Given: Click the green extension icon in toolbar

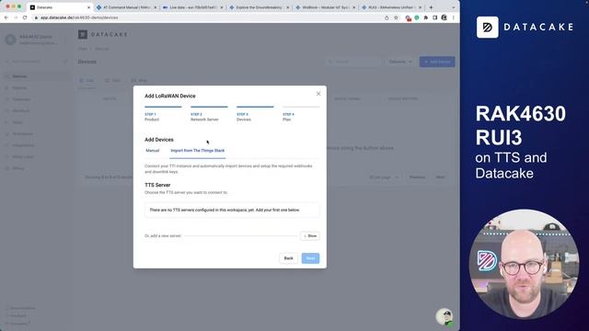Looking at the screenshot, I should pos(417,17).
